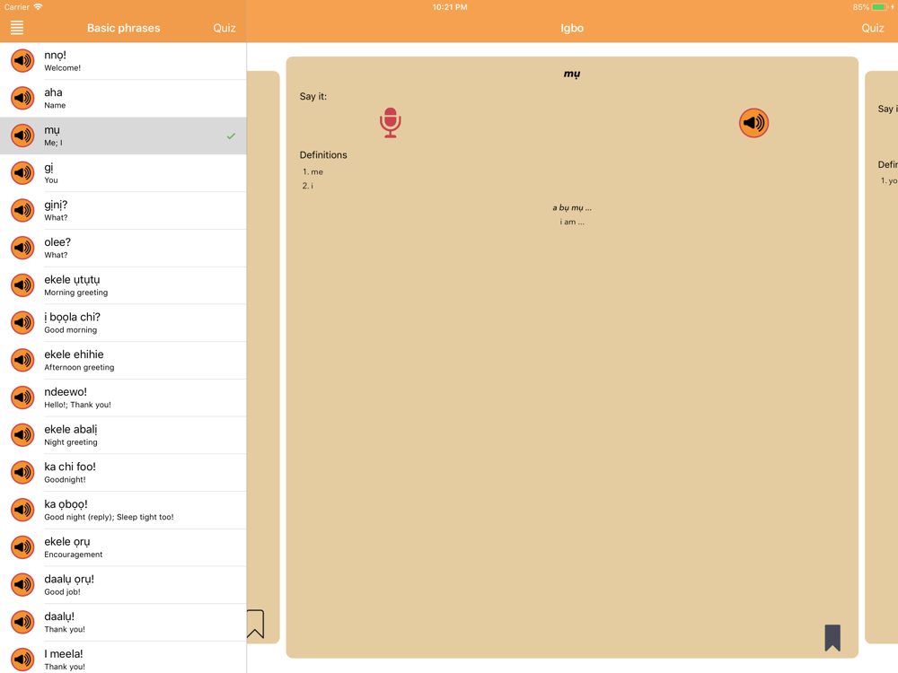This screenshot has width=898, height=673.
Task: Play audio for ndeewo! phrase
Action: point(23,398)
